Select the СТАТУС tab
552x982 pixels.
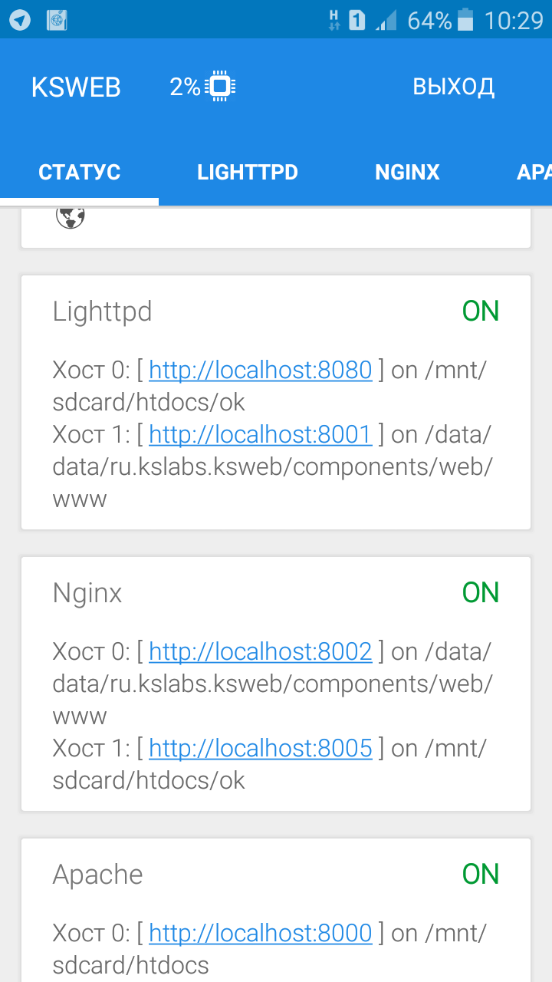(x=80, y=172)
